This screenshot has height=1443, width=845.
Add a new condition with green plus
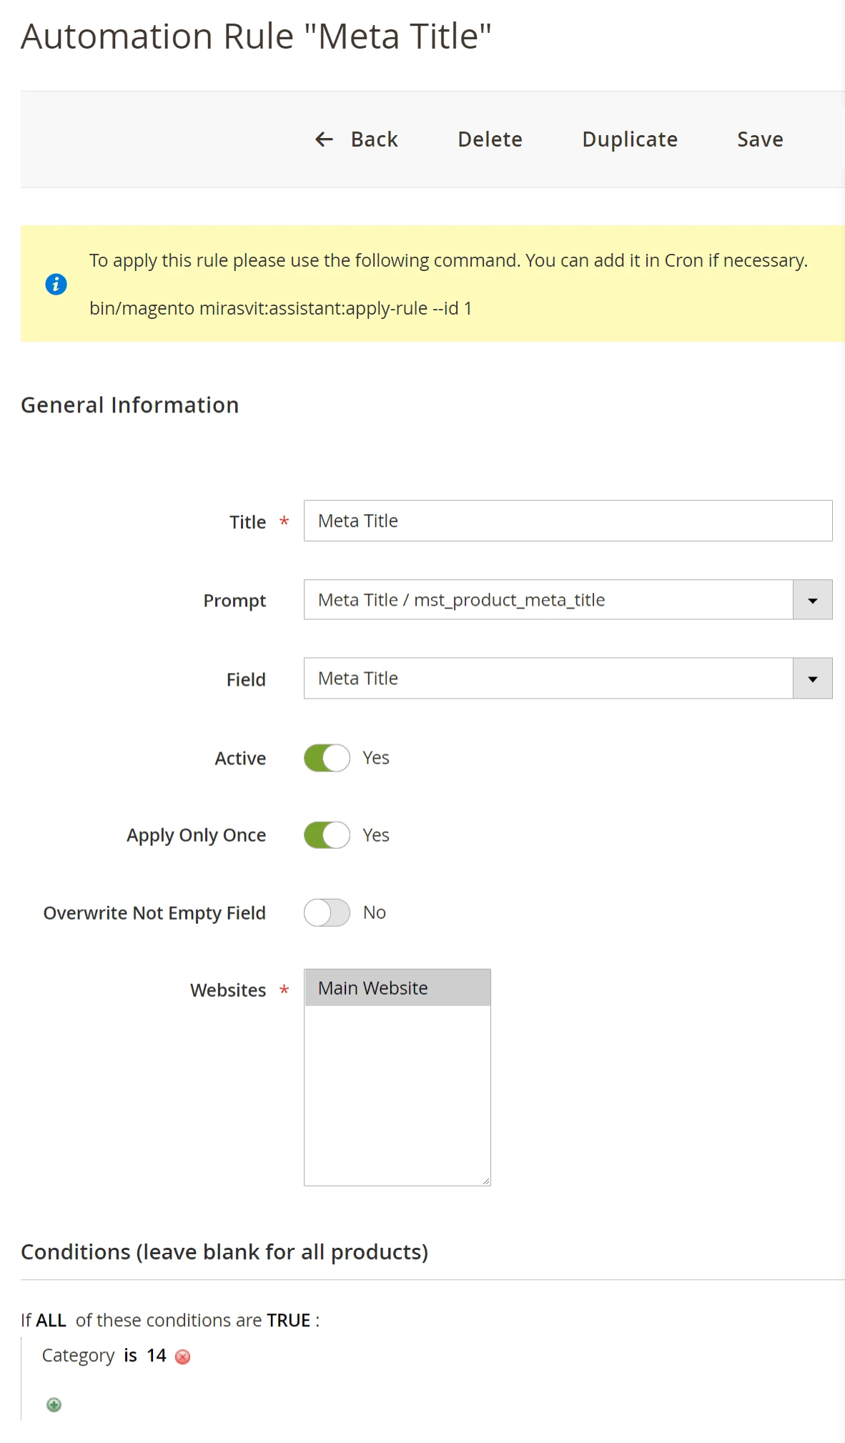54,1405
